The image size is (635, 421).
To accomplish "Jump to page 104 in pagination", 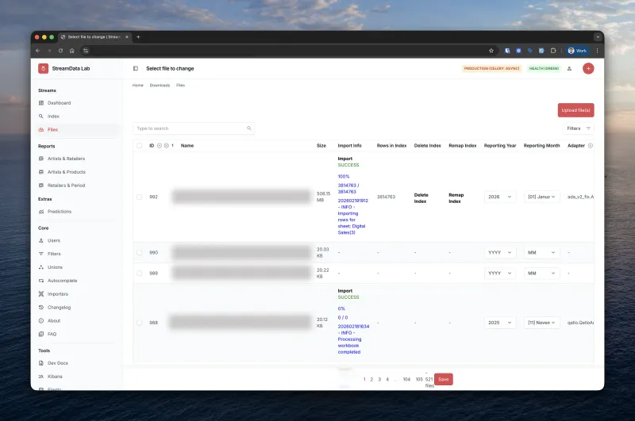I will tap(406, 379).
